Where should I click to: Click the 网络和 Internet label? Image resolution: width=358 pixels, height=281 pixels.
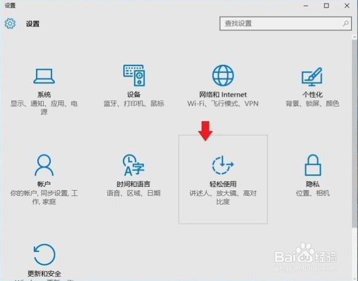point(223,94)
